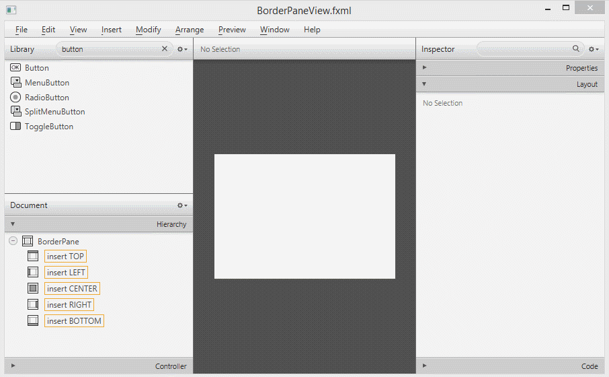Click the BorderPane icon in Hierarchy
The width and height of the screenshot is (609, 377).
28,241
